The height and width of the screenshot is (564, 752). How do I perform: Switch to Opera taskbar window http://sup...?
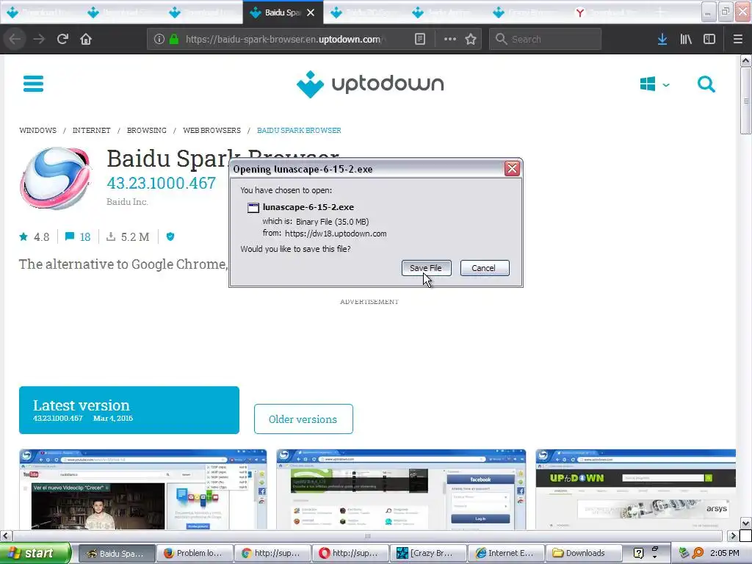(x=350, y=553)
